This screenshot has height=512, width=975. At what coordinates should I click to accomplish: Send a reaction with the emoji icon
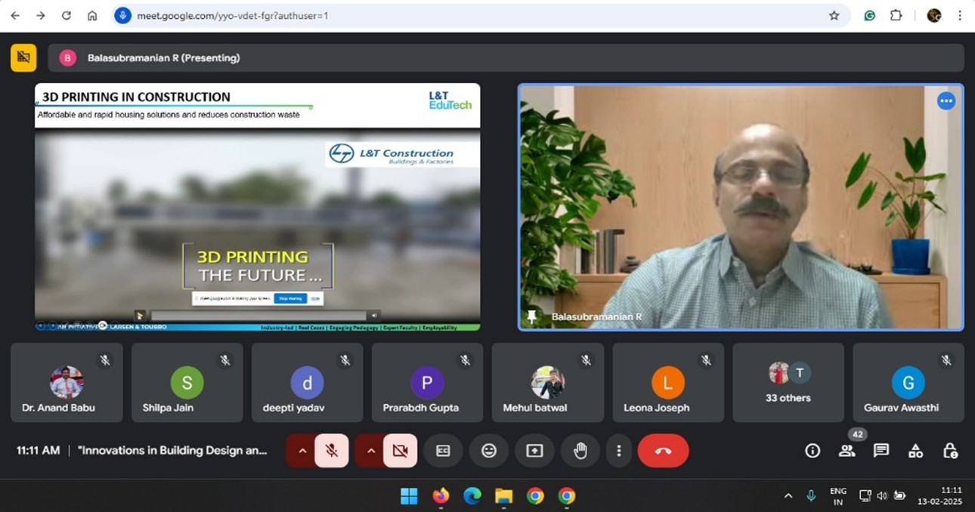point(489,451)
